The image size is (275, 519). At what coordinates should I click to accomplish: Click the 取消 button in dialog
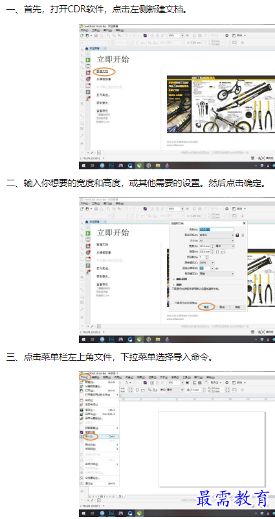point(222,307)
